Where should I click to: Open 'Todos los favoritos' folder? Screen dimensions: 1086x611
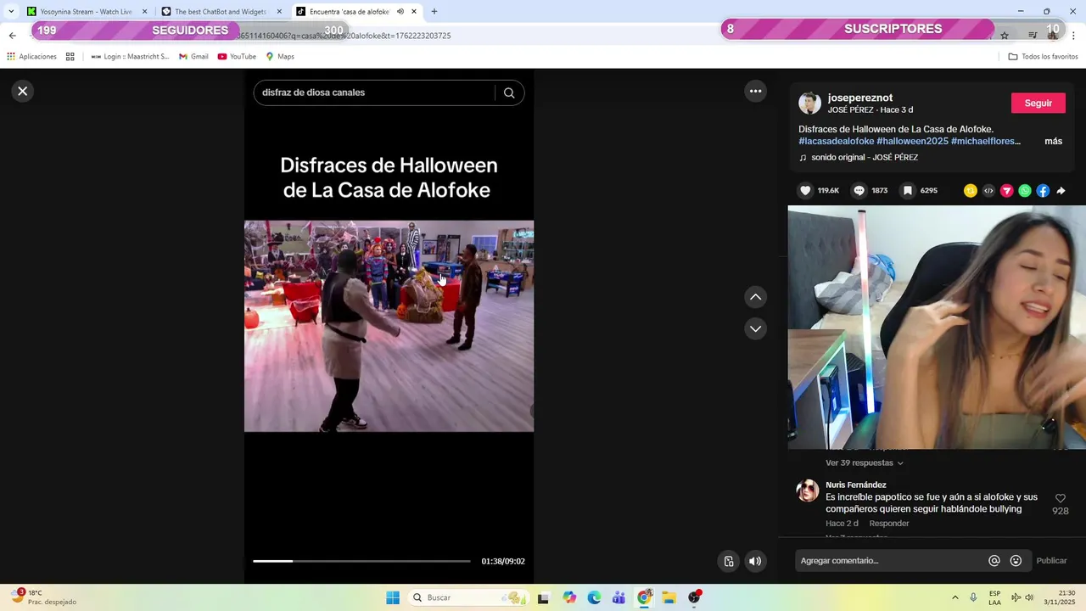coord(1043,57)
